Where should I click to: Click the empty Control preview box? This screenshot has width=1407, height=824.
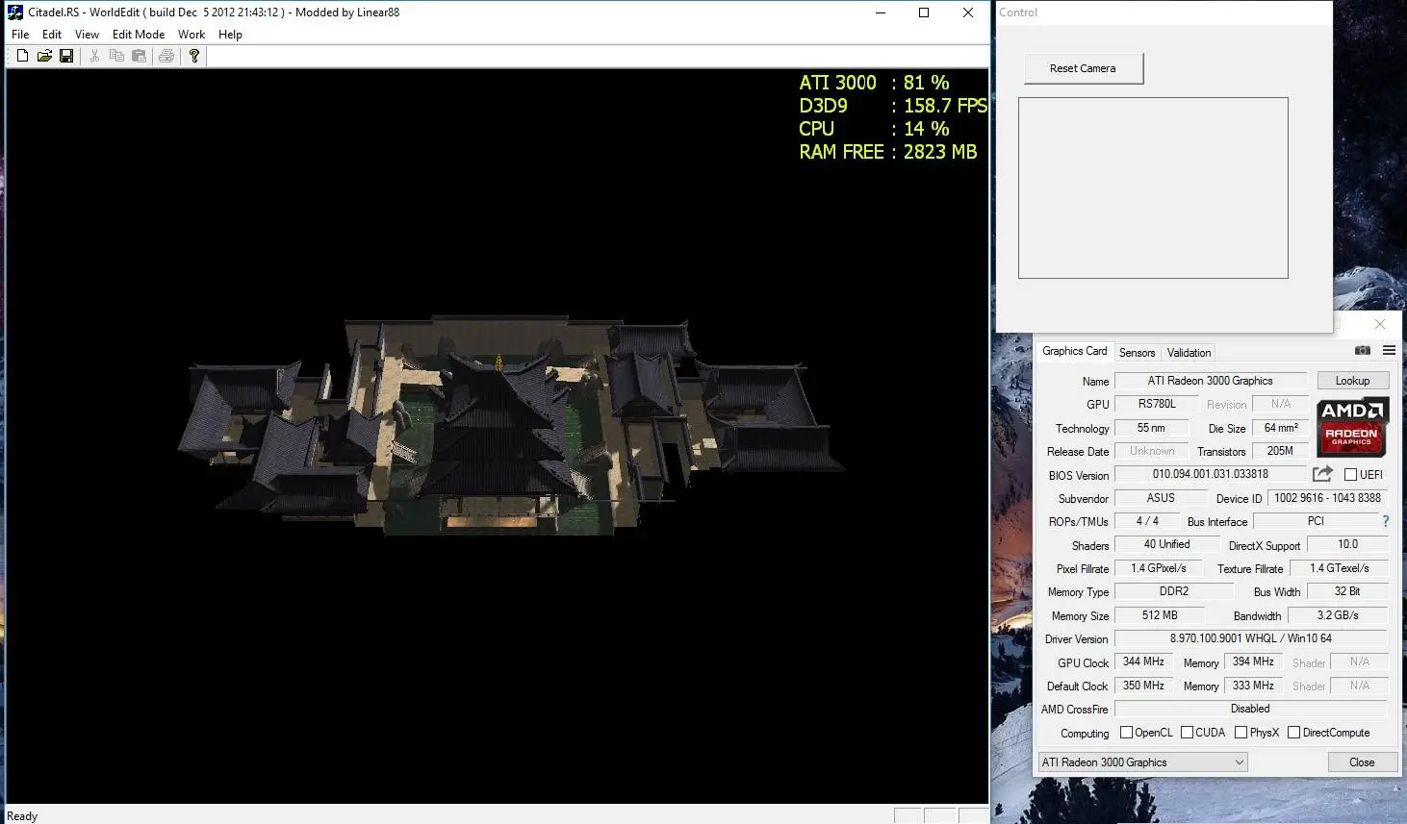click(1153, 187)
